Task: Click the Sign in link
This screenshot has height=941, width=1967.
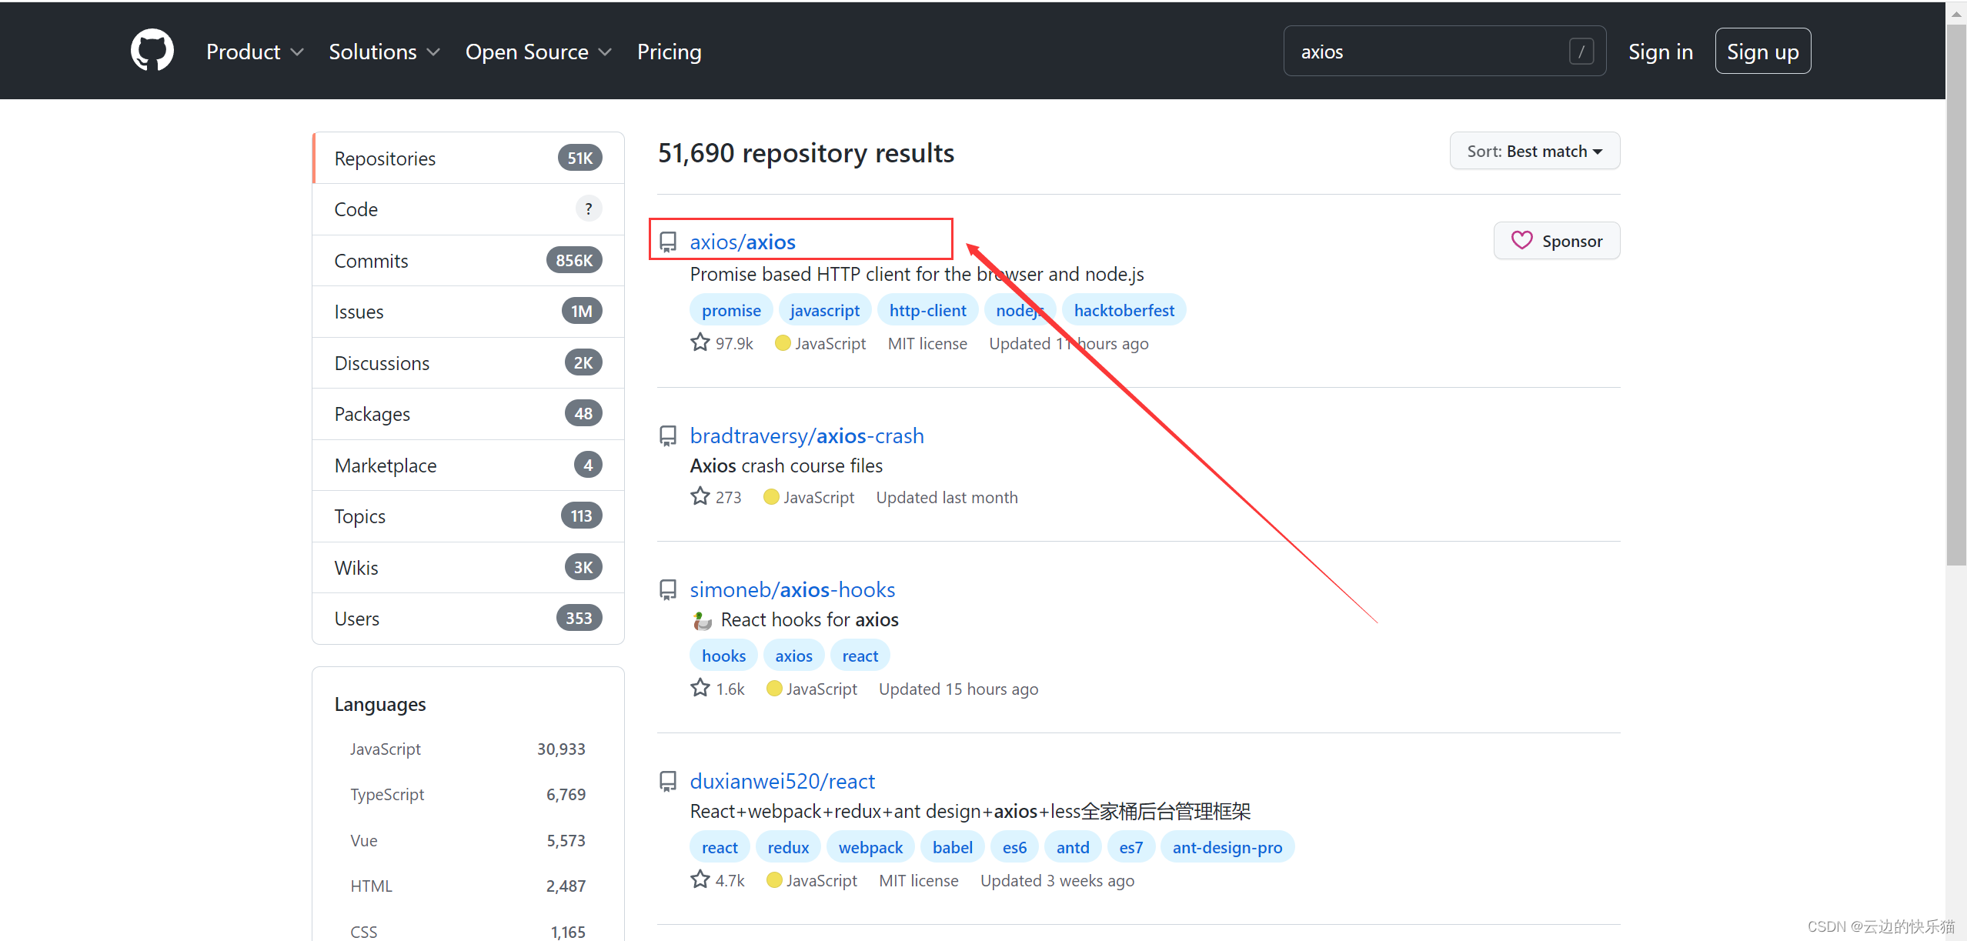Action: click(1661, 52)
